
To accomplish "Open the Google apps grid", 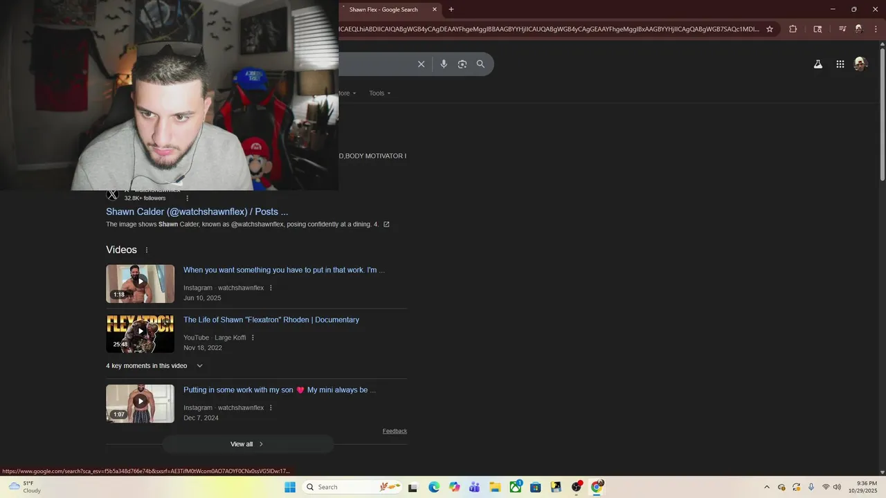I will (x=840, y=64).
